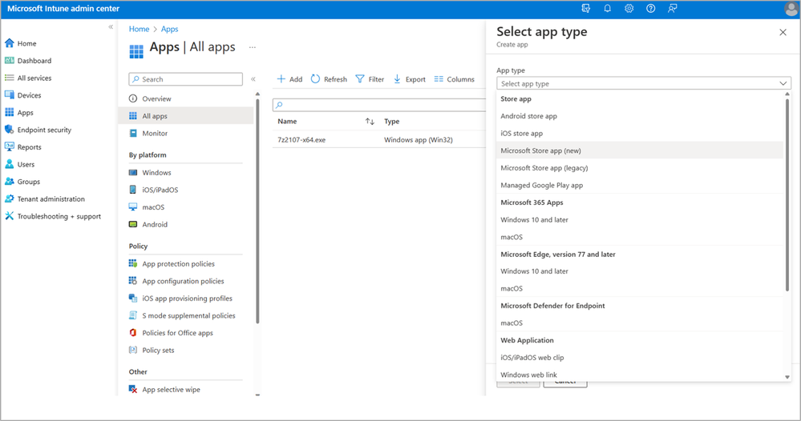Click the All services list icon
This screenshot has width=801, height=421.
coord(9,78)
